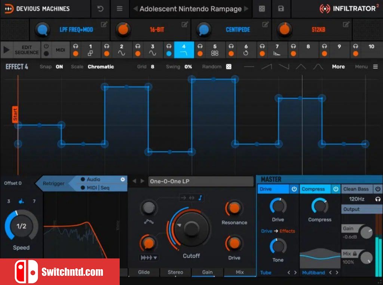The width and height of the screenshot is (383, 285).
Task: Click More shapes button
Action: click(x=338, y=67)
